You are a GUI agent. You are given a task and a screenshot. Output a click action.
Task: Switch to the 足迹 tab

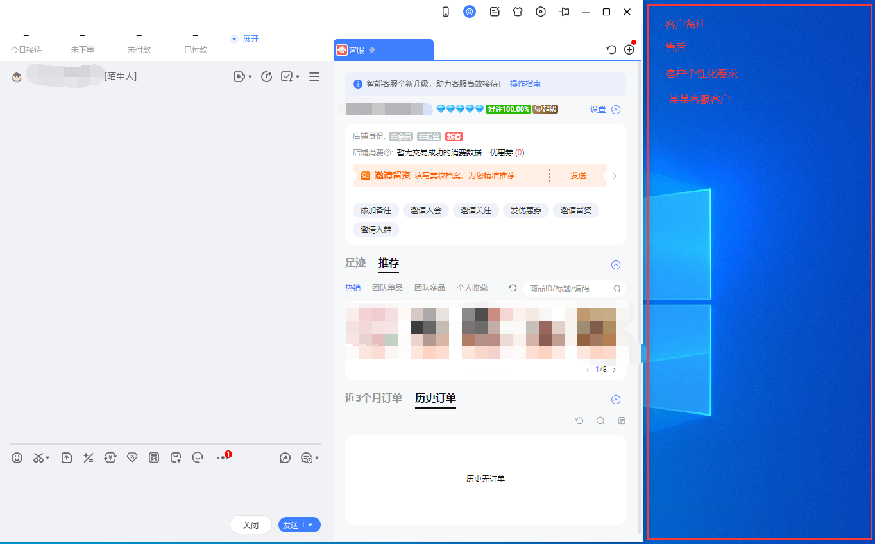(355, 262)
